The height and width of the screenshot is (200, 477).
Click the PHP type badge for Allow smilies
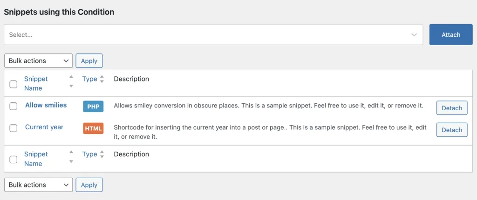(x=93, y=107)
